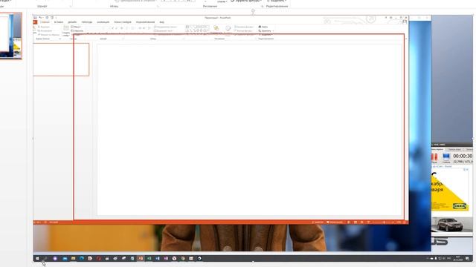Viewport: 476px width, 267px height.
Task: Click the Найти find button
Action: [x=263, y=27]
